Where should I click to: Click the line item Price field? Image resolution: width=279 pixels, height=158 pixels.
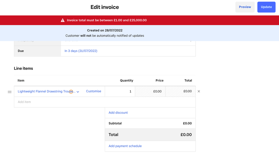point(150,91)
